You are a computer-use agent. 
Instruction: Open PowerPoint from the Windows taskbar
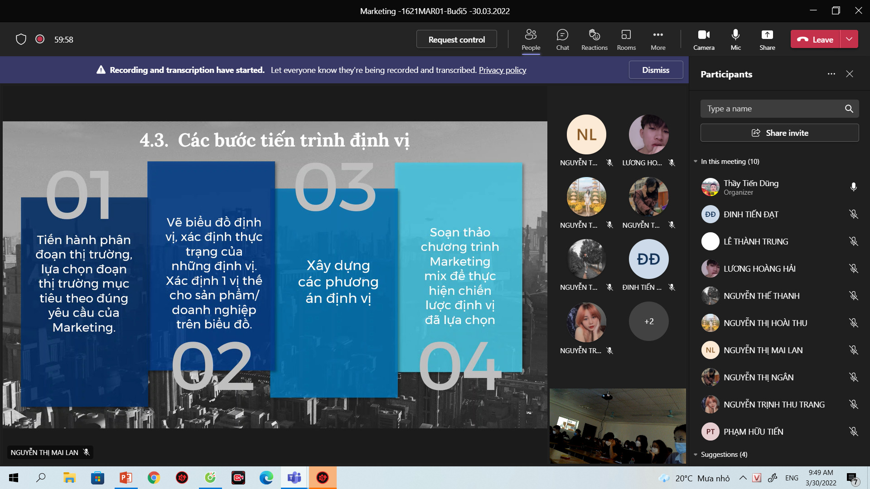click(x=126, y=478)
